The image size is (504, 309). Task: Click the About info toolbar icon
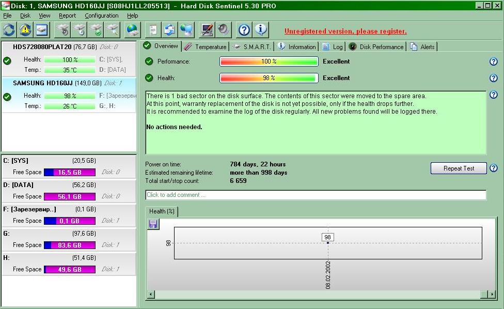261,30
